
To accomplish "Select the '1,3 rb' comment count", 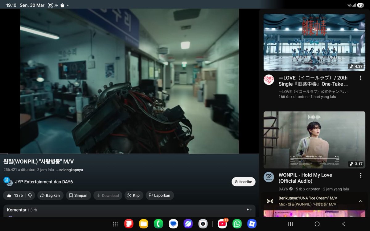I will (x=32, y=210).
